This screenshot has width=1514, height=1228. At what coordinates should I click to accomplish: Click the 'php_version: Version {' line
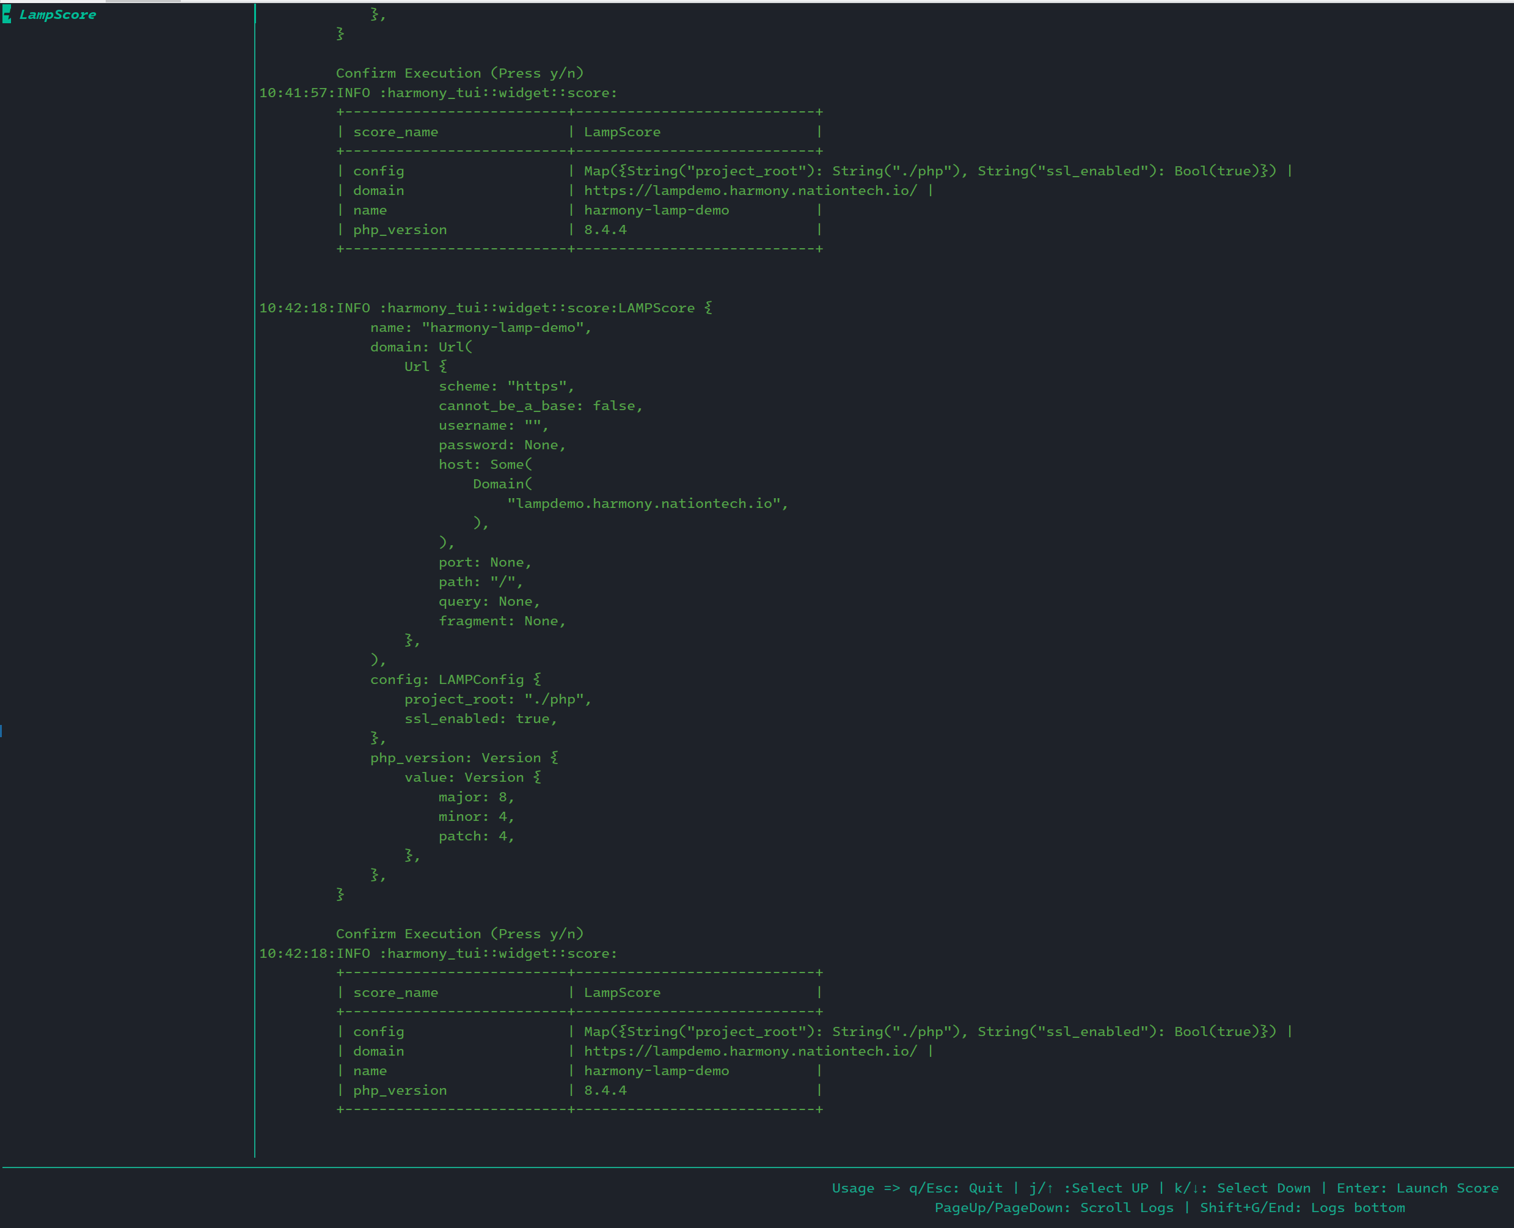464,757
